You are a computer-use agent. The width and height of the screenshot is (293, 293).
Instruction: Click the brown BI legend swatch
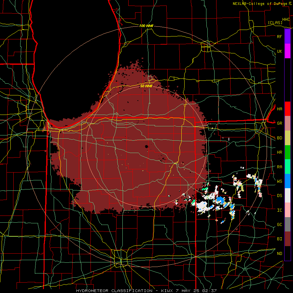(287, 239)
